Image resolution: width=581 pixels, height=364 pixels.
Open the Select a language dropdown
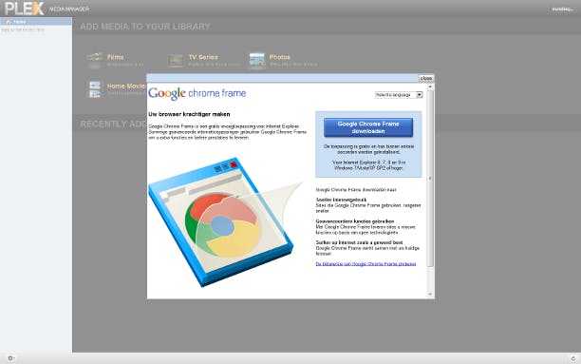(x=399, y=95)
